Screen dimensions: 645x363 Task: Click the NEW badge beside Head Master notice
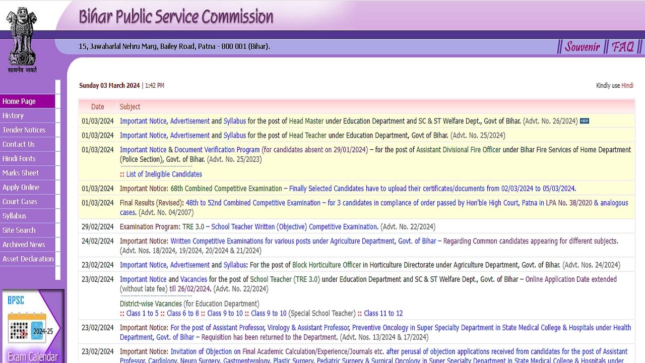point(584,121)
